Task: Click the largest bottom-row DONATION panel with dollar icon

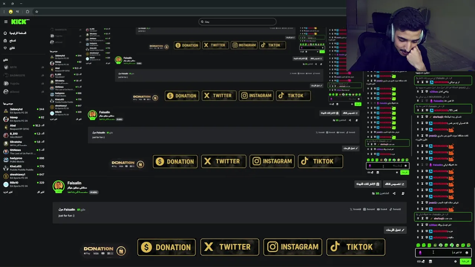Action: click(x=166, y=247)
